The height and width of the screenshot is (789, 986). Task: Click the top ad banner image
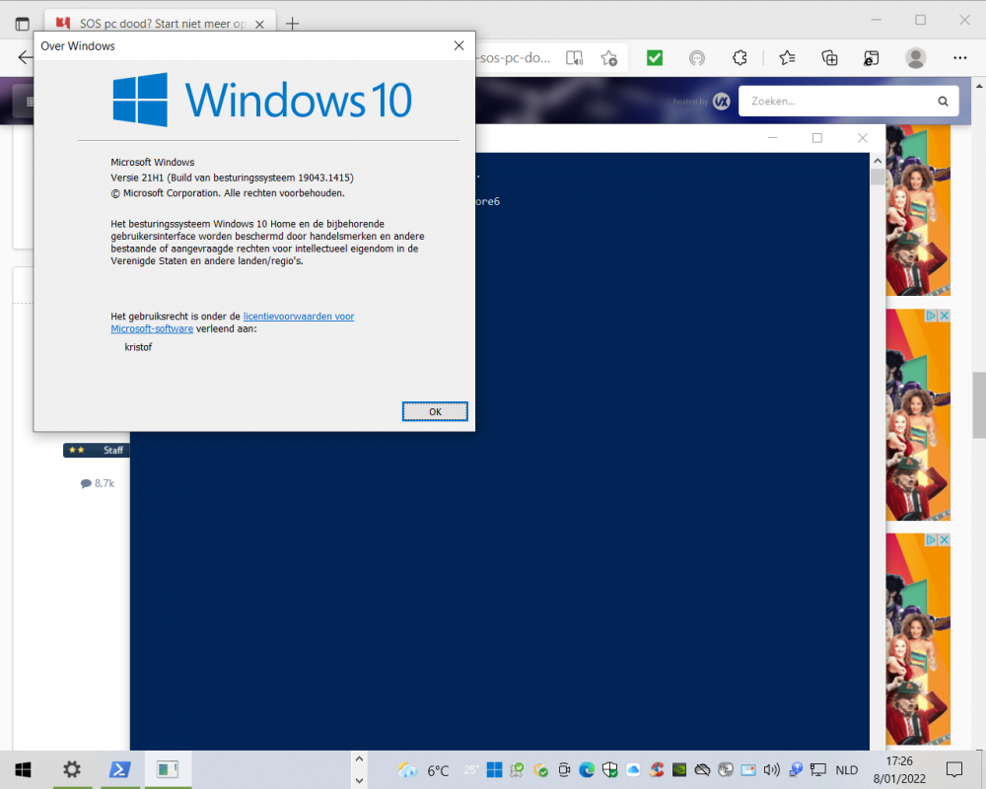918,210
